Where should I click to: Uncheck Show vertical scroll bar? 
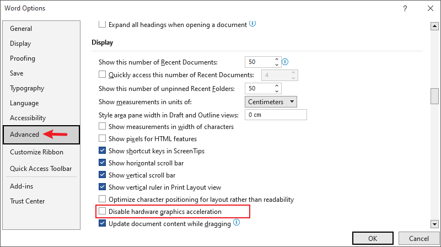(102, 174)
